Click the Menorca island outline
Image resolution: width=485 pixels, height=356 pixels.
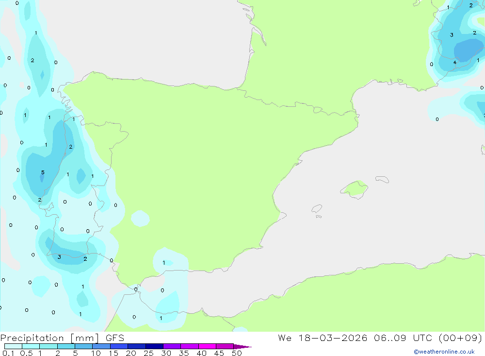(x=382, y=179)
